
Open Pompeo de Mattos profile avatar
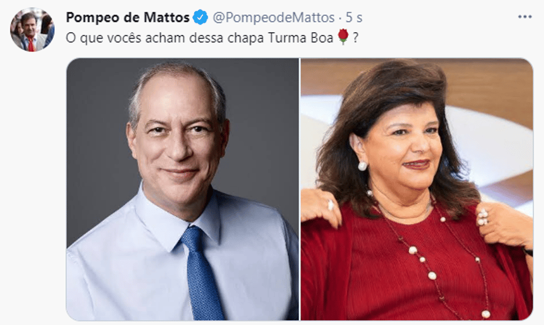point(32,29)
